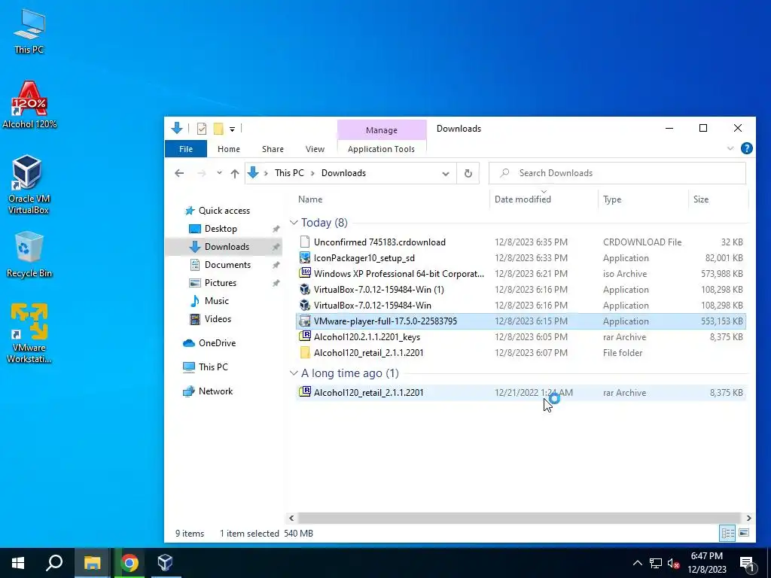Select Windows XP Professional 64-bit iso file

(521, 274)
